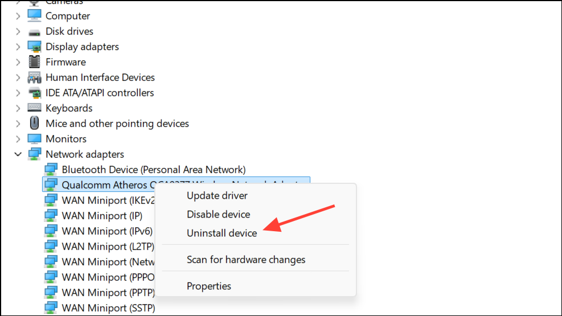Click the Human Interface Devices icon
The image size is (562, 316).
click(34, 77)
